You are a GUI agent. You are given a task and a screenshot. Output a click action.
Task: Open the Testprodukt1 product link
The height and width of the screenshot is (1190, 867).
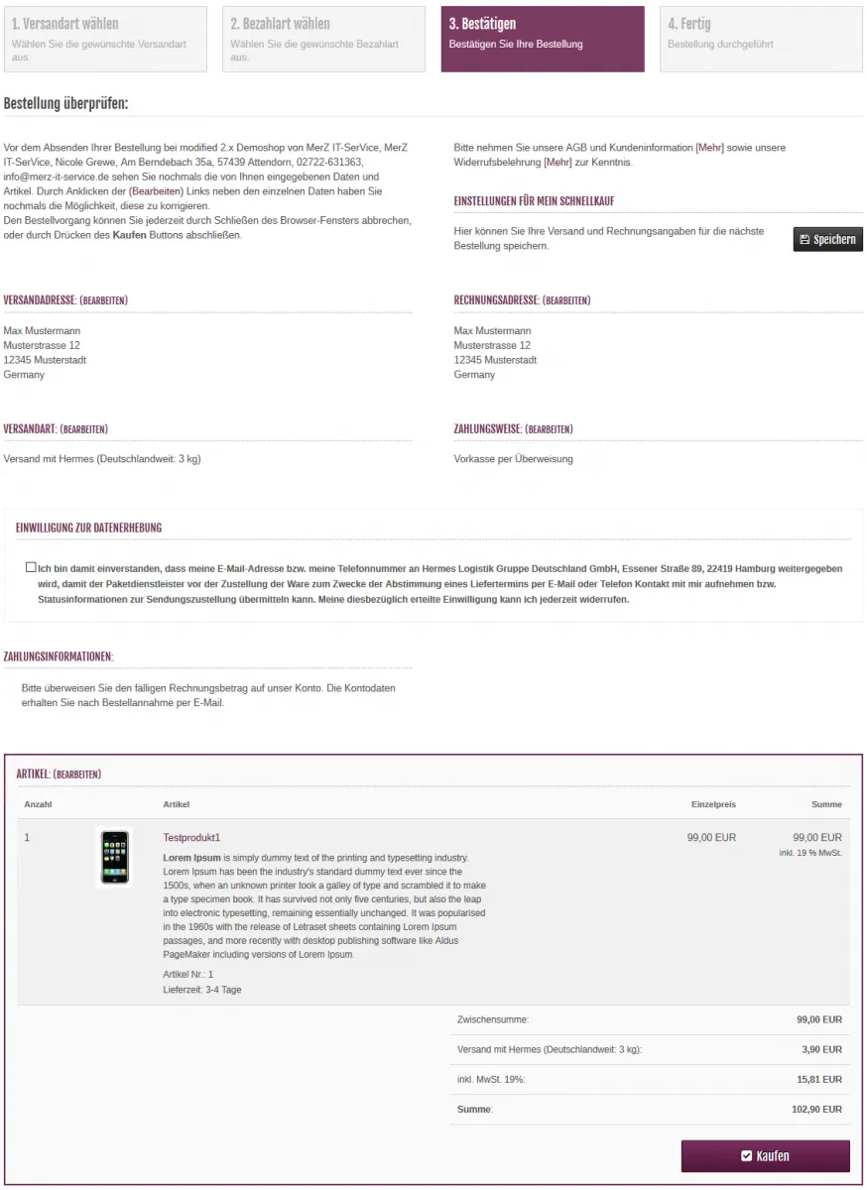tap(191, 838)
